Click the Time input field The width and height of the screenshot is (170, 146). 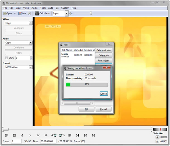48,141
